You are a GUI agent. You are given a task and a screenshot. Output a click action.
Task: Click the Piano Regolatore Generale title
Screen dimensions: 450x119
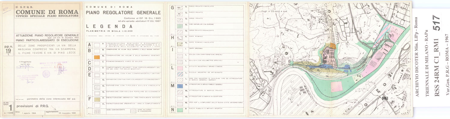(x=123, y=13)
